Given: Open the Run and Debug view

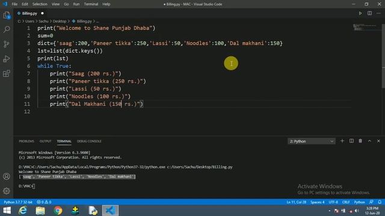Looking at the screenshot, I should click(7, 59).
